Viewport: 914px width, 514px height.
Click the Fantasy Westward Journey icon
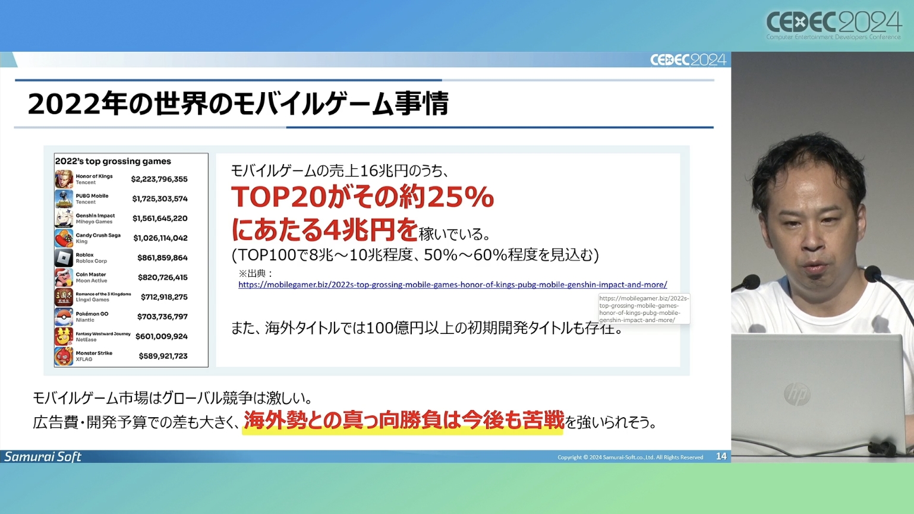click(x=64, y=336)
